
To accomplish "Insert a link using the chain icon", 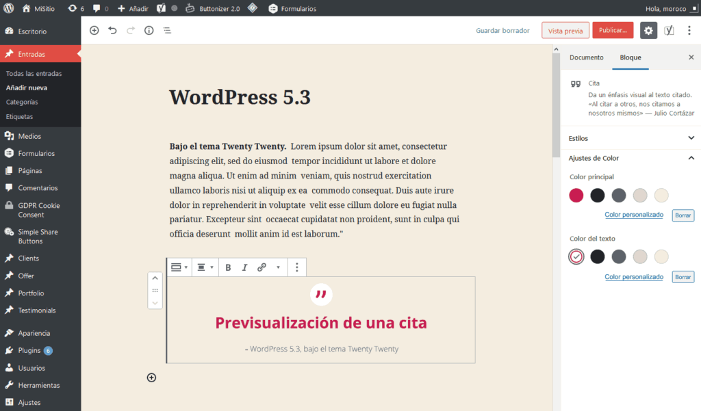I will [262, 267].
